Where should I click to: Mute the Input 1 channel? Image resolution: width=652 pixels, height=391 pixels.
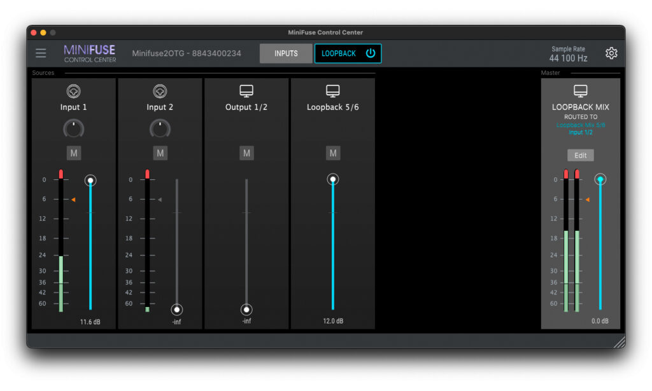(74, 153)
